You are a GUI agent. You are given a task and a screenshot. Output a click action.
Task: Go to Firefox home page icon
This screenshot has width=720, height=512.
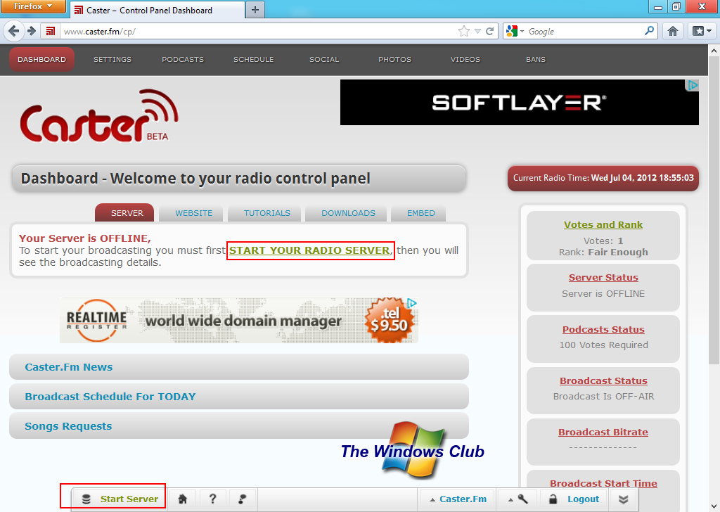(673, 31)
